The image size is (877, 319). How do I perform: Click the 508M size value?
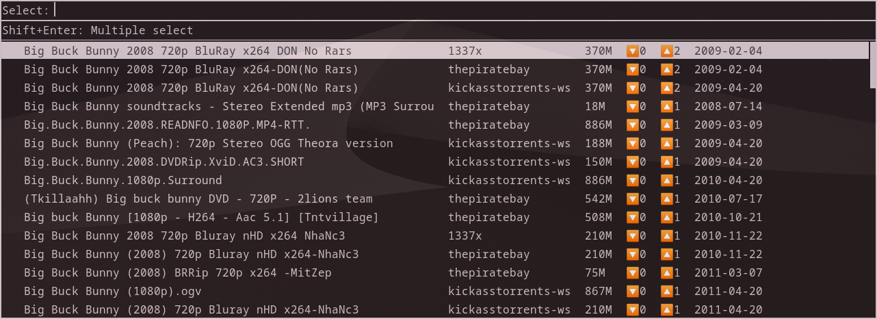point(599,217)
